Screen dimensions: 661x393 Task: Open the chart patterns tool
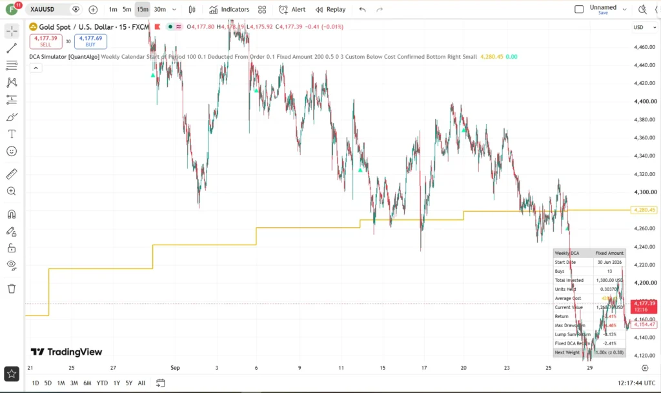tap(12, 82)
